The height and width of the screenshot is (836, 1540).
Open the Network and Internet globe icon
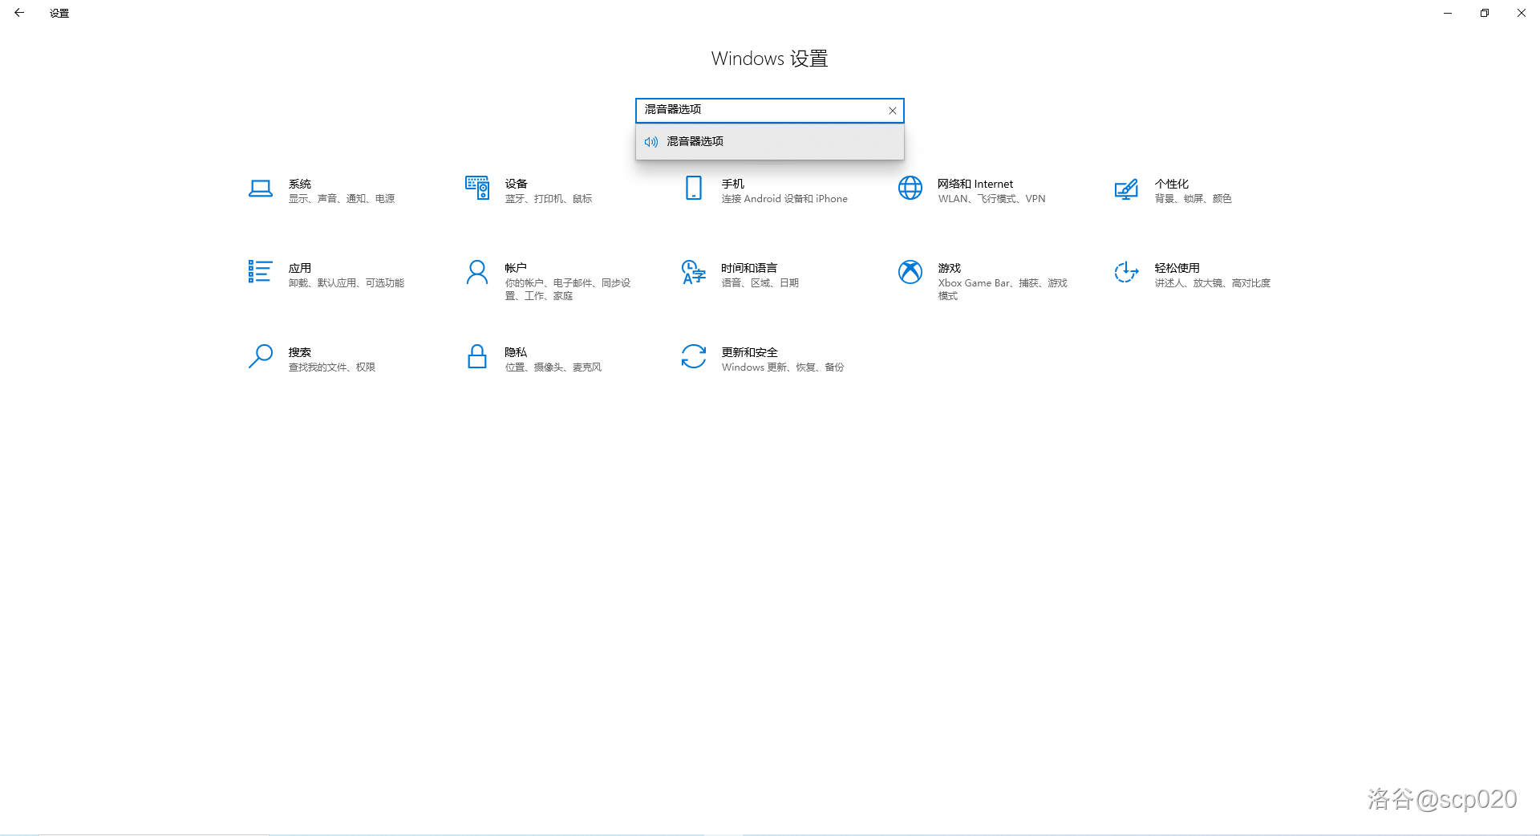pos(910,188)
